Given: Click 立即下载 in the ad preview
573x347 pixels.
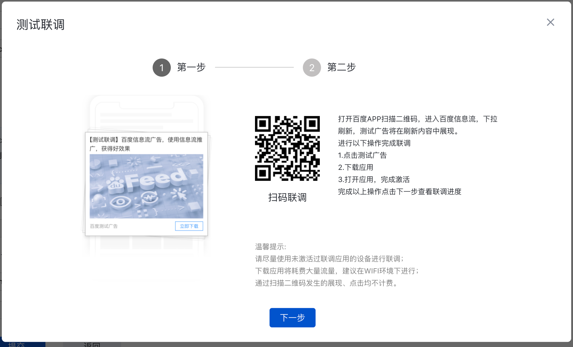Looking at the screenshot, I should (x=189, y=226).
